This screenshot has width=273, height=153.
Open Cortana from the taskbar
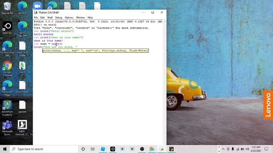coord(83,149)
